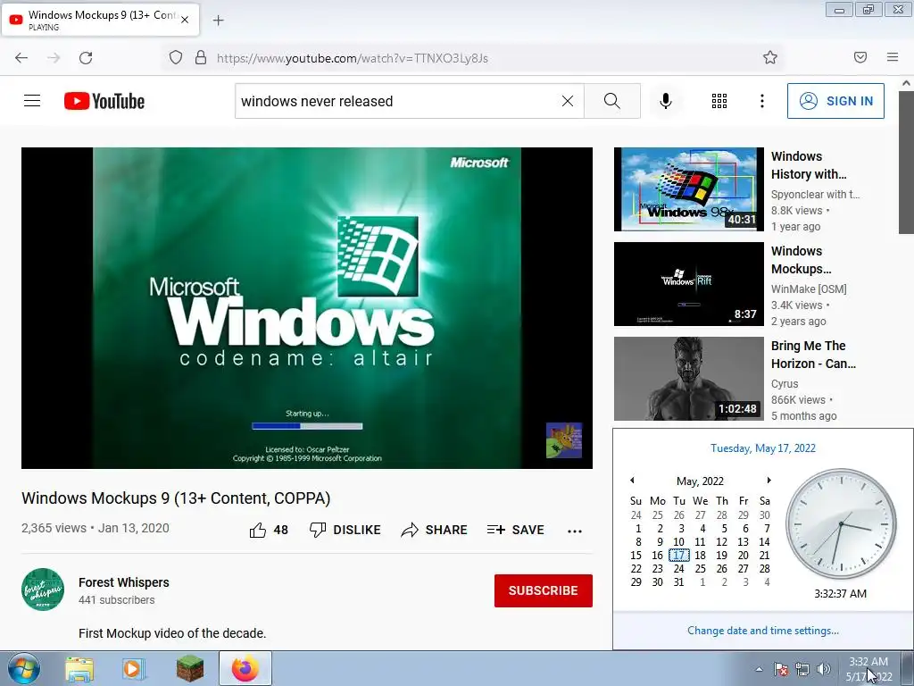The image size is (914, 686).
Task: Open Action Center flag icon
Action: click(x=781, y=669)
